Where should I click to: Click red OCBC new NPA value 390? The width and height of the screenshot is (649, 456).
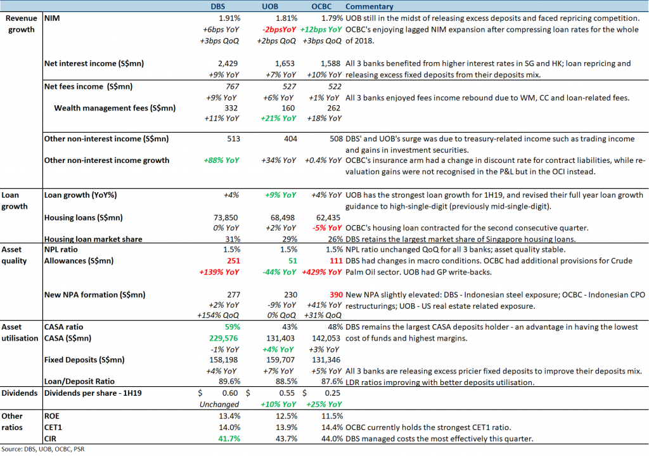pos(336,294)
